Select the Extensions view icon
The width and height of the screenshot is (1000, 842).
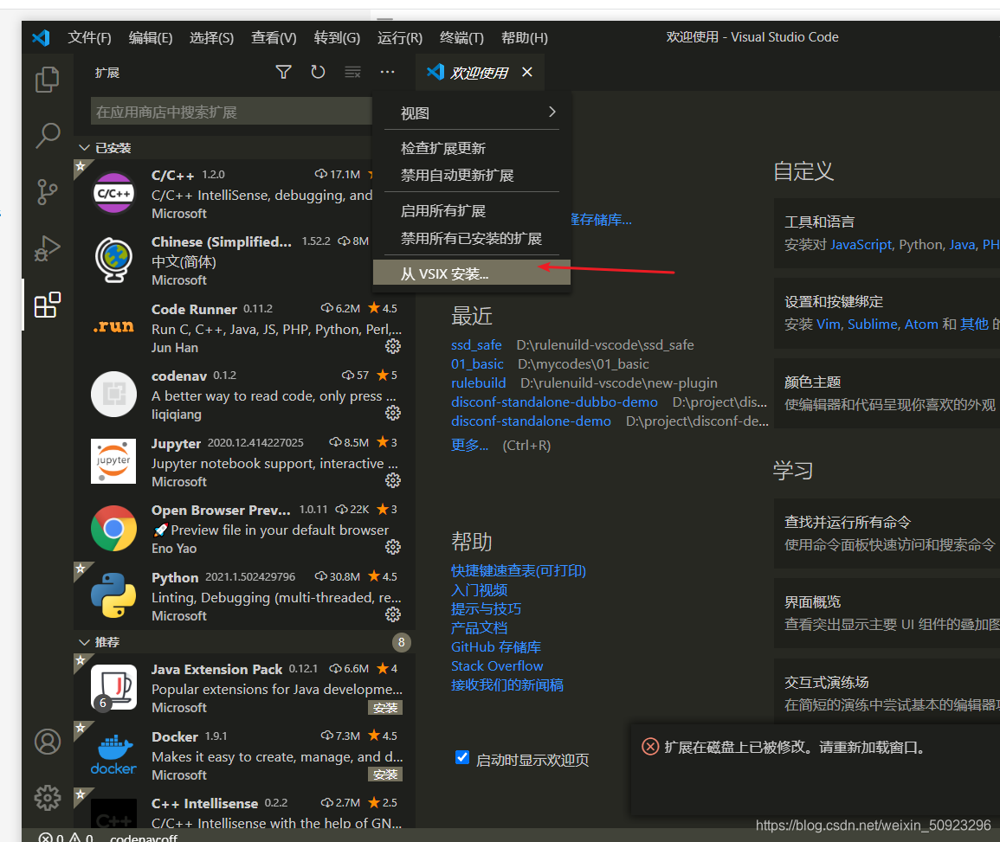click(x=48, y=305)
